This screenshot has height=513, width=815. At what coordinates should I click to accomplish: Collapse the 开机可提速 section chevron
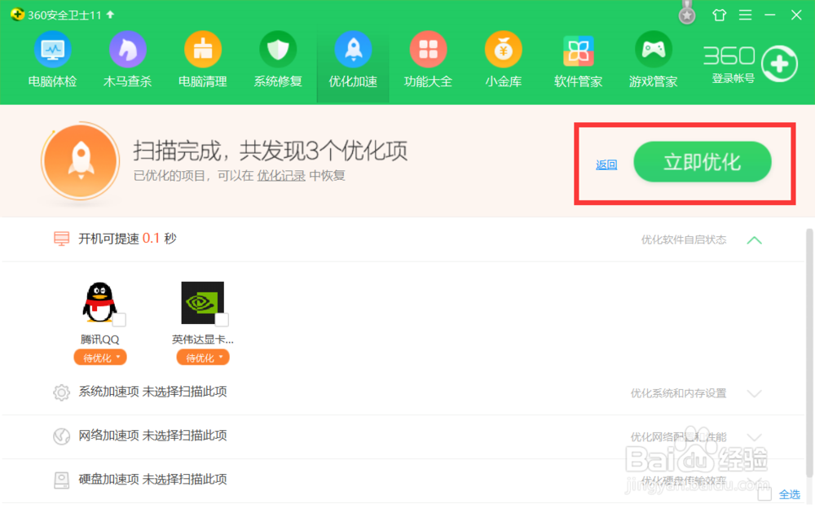click(x=754, y=240)
